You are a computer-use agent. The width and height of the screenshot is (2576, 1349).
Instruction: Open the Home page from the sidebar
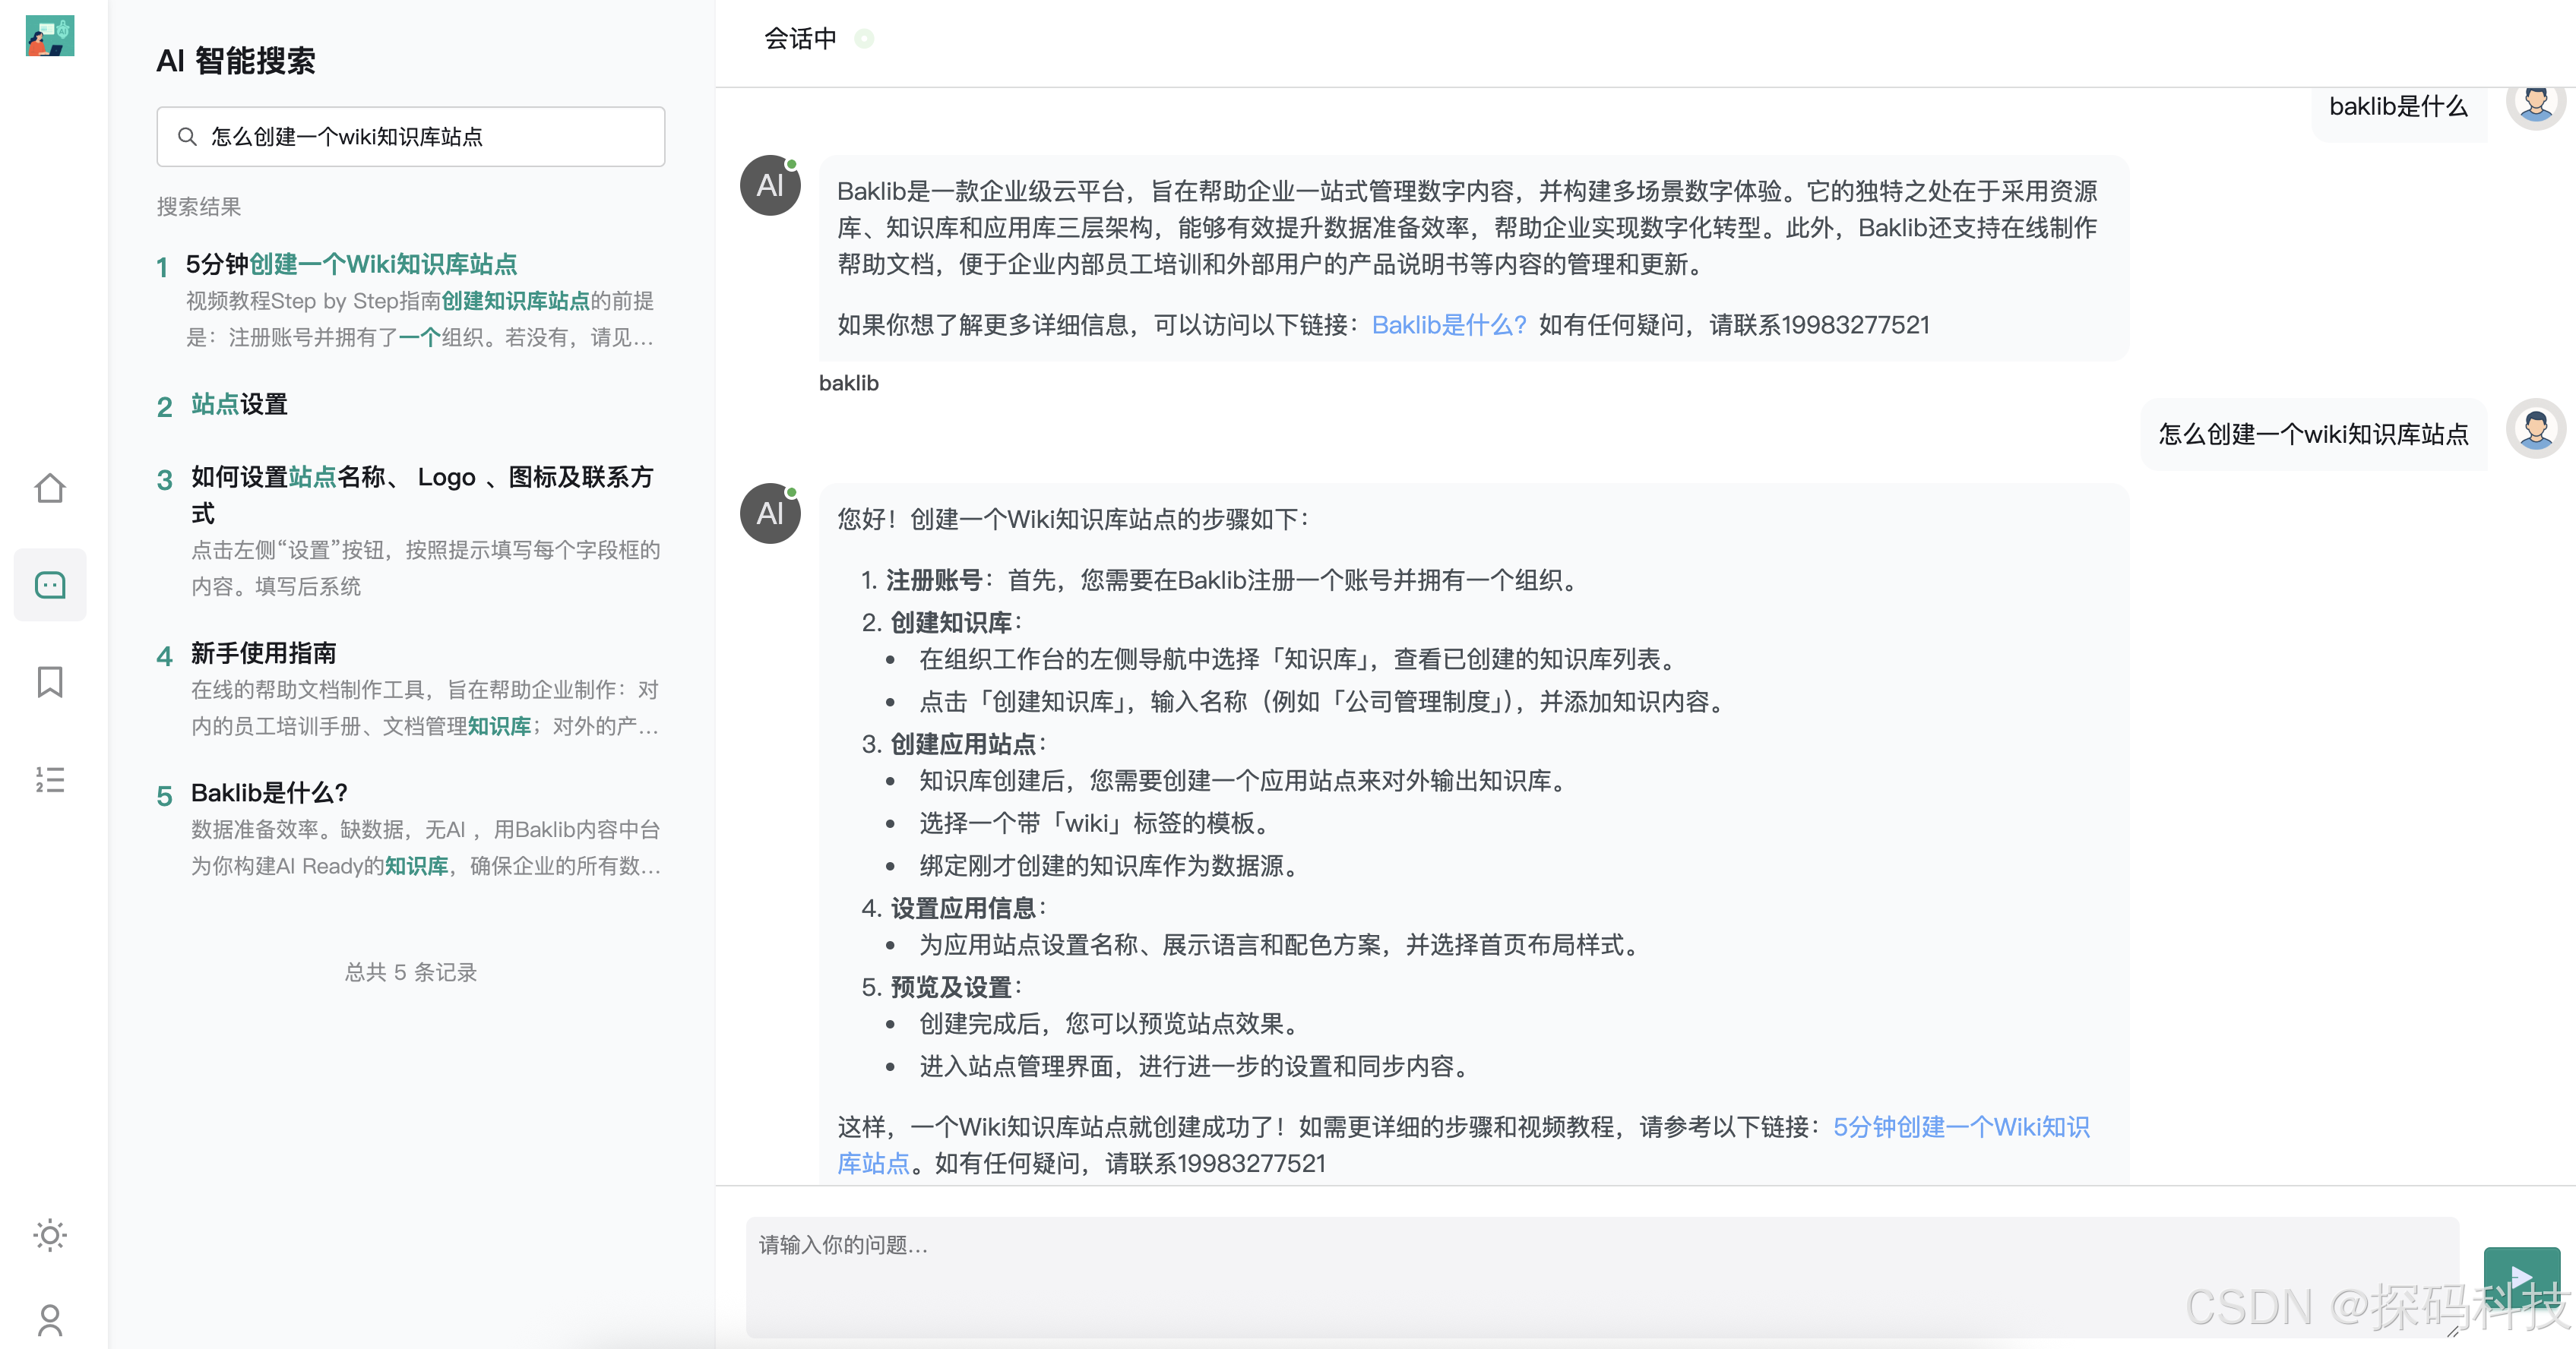[49, 488]
